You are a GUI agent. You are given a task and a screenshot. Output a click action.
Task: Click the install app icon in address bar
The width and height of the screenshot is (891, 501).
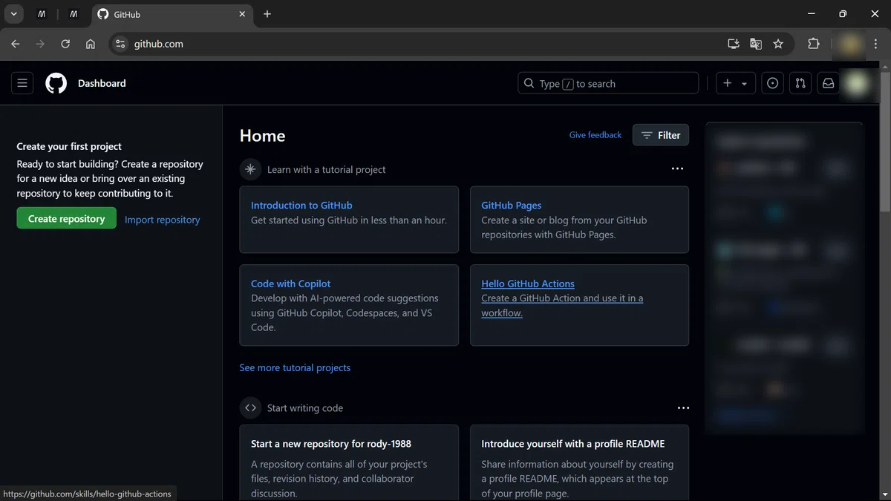[x=734, y=44]
